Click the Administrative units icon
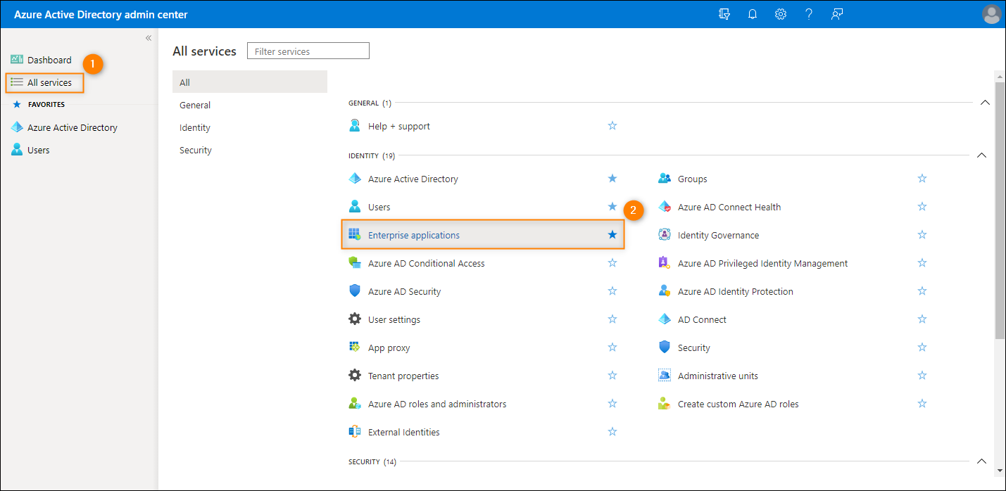Image resolution: width=1006 pixels, height=491 pixels. pos(665,376)
